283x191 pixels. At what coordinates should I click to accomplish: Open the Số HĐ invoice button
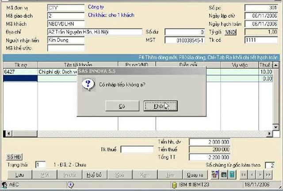[x=14, y=157]
